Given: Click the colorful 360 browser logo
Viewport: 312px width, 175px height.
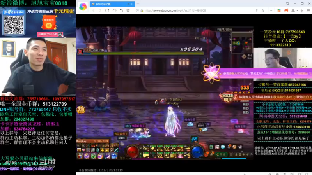Looking at the screenshot, I should pos(83,7).
